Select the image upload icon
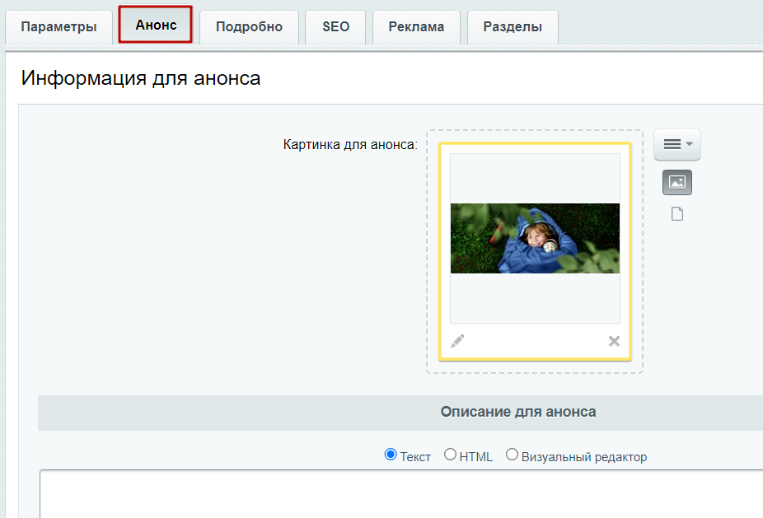Image resolution: width=763 pixels, height=518 pixels. pos(677,182)
